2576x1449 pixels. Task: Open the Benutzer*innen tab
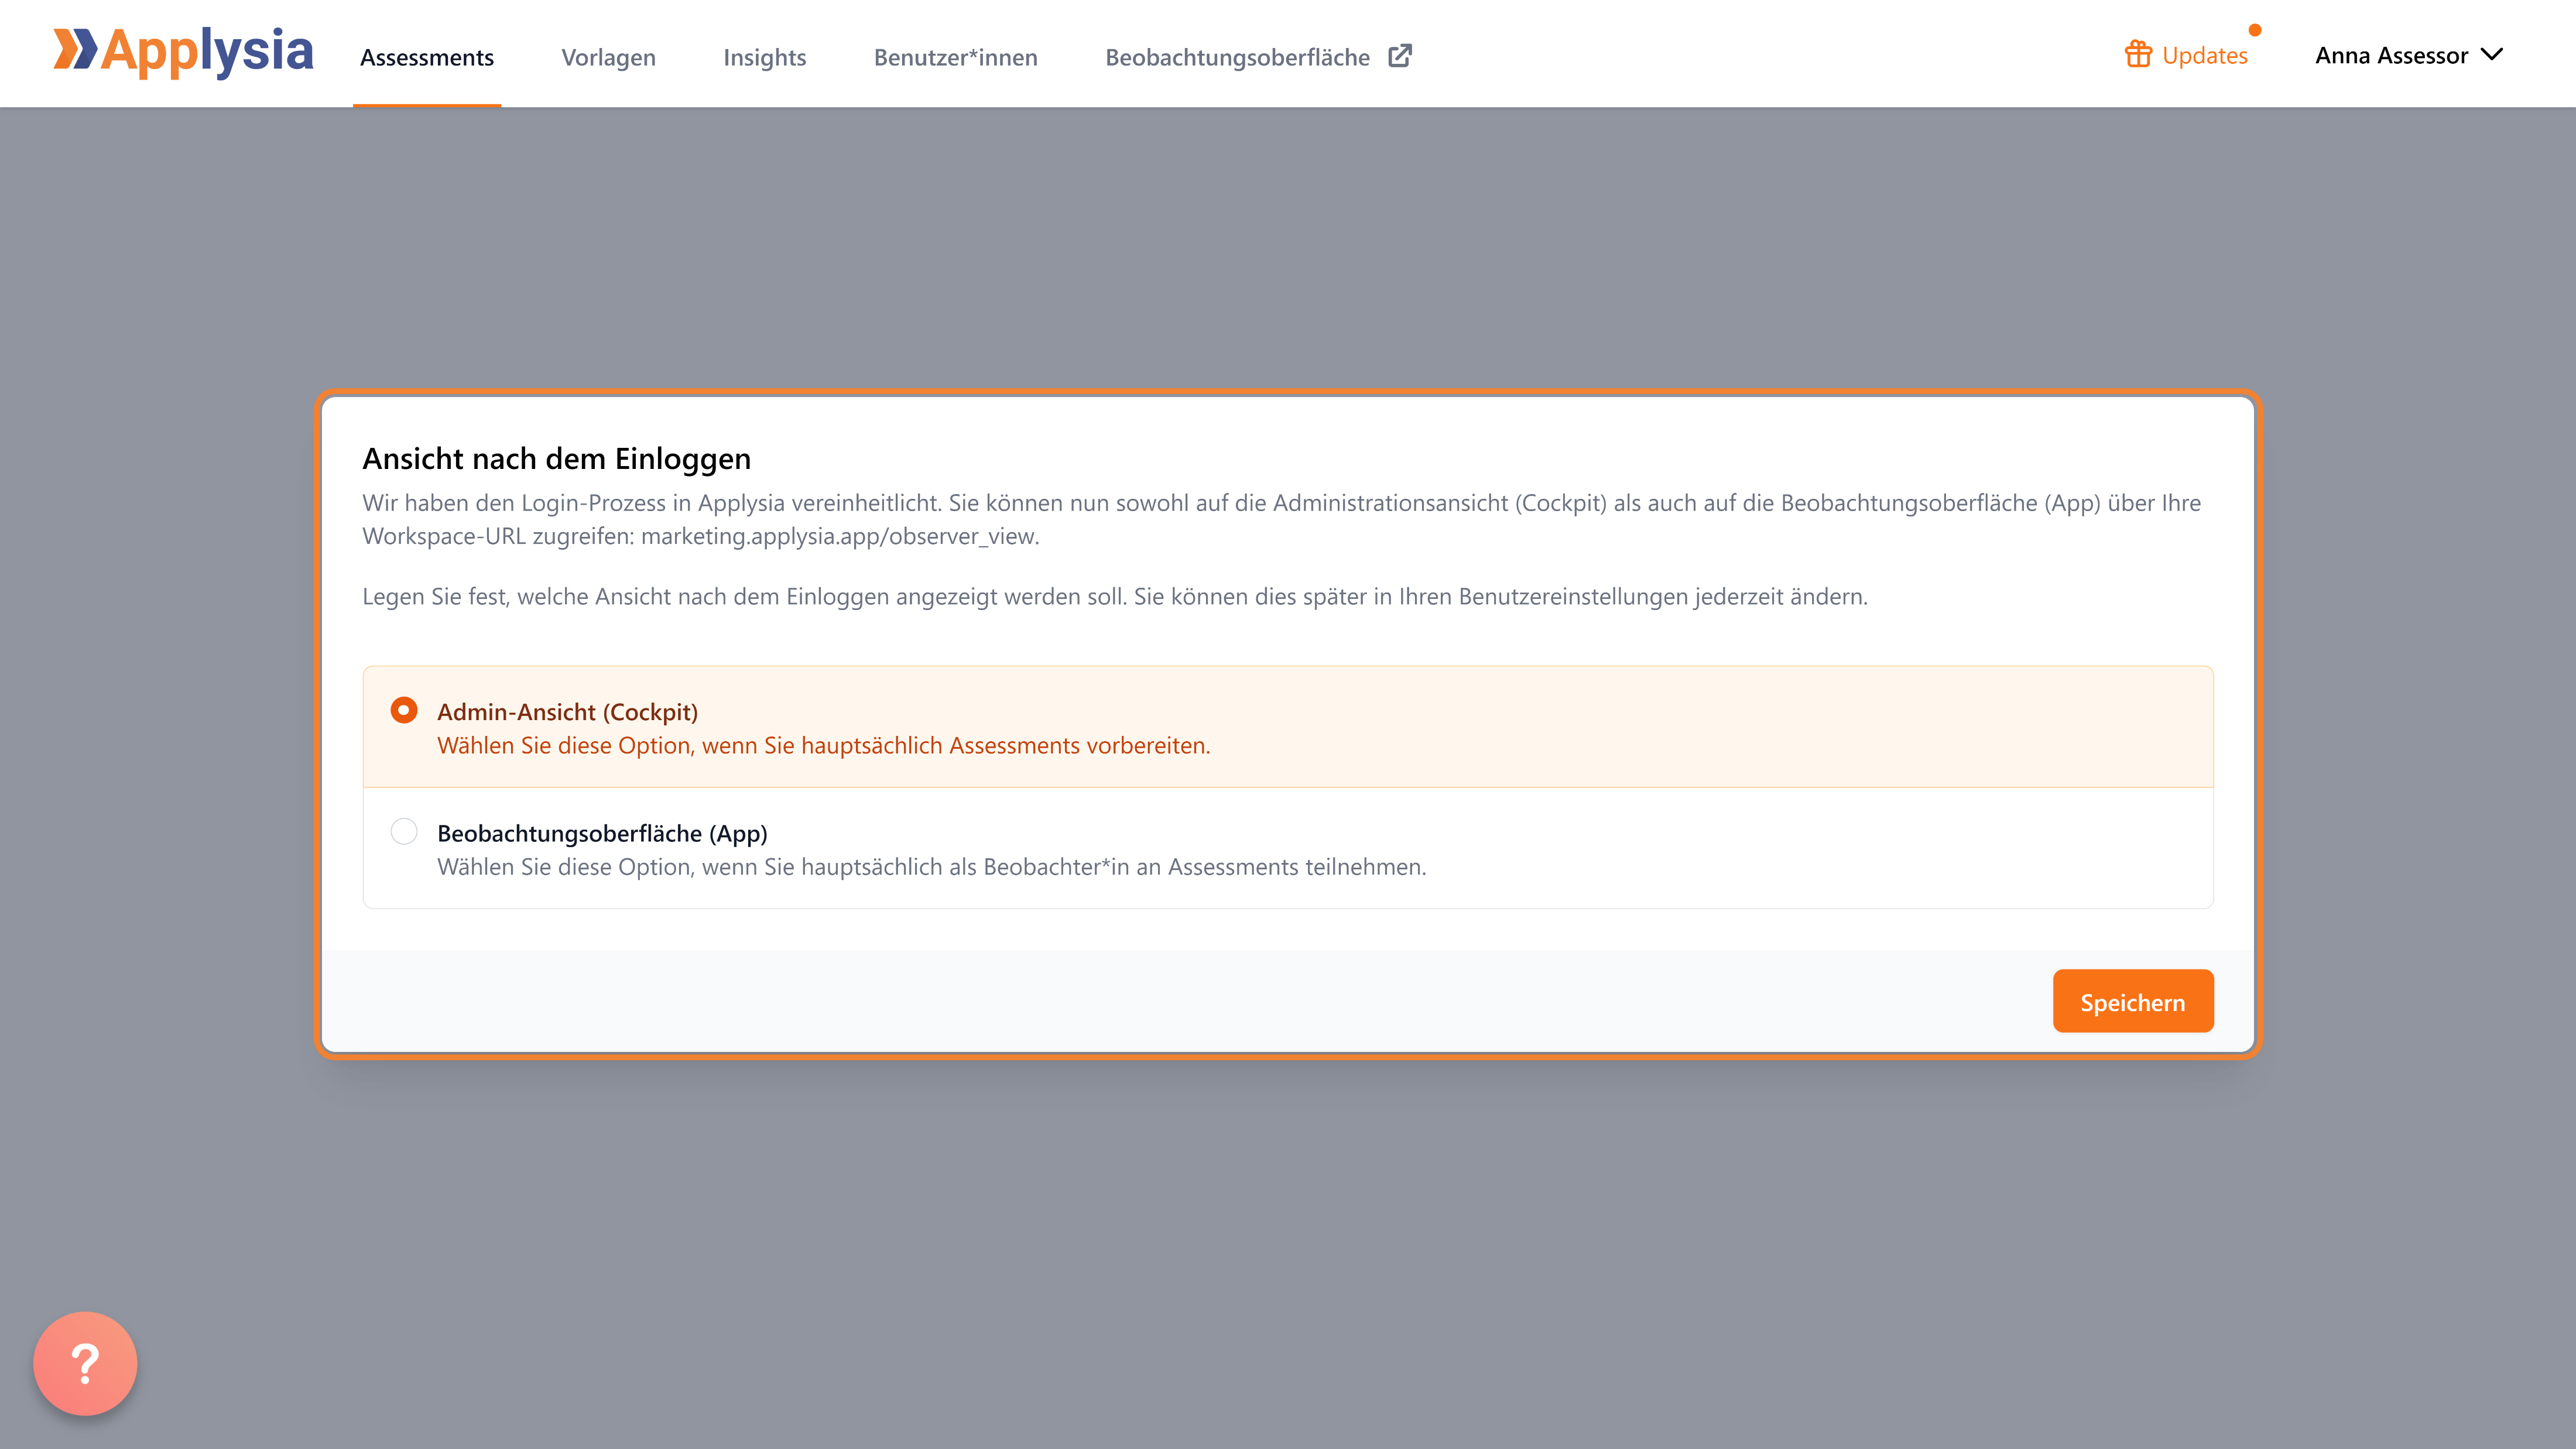click(x=955, y=57)
